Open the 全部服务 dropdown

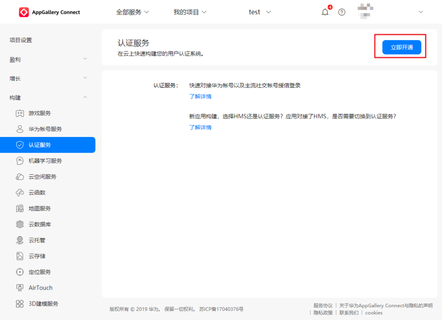(132, 12)
